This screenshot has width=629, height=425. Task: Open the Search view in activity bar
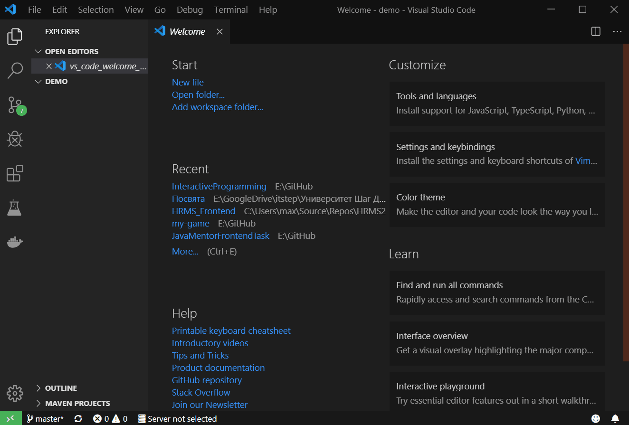pyautogui.click(x=15, y=70)
